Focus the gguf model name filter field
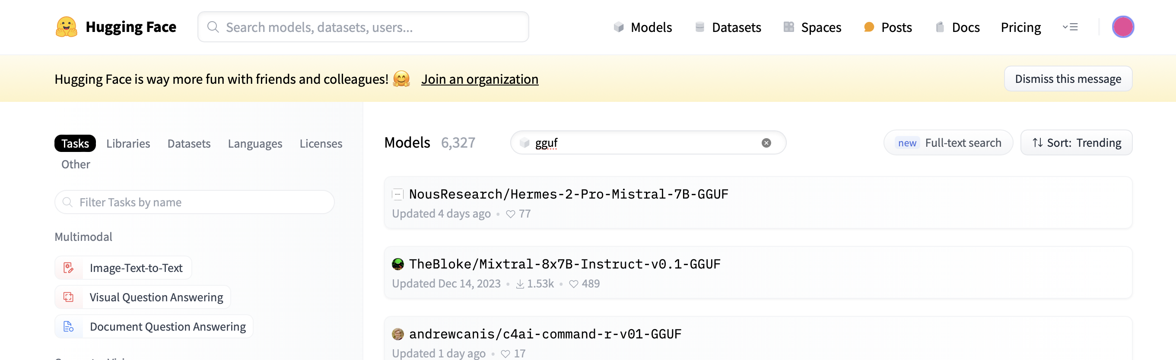This screenshot has width=1176, height=360. 648,143
